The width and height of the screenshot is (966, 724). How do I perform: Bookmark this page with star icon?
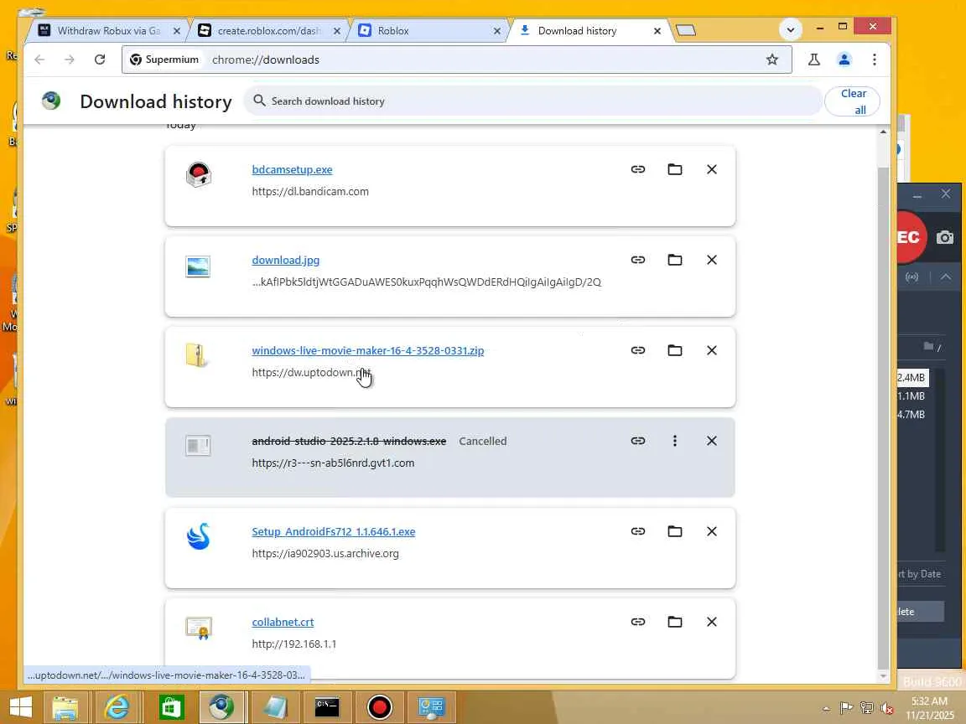772,59
